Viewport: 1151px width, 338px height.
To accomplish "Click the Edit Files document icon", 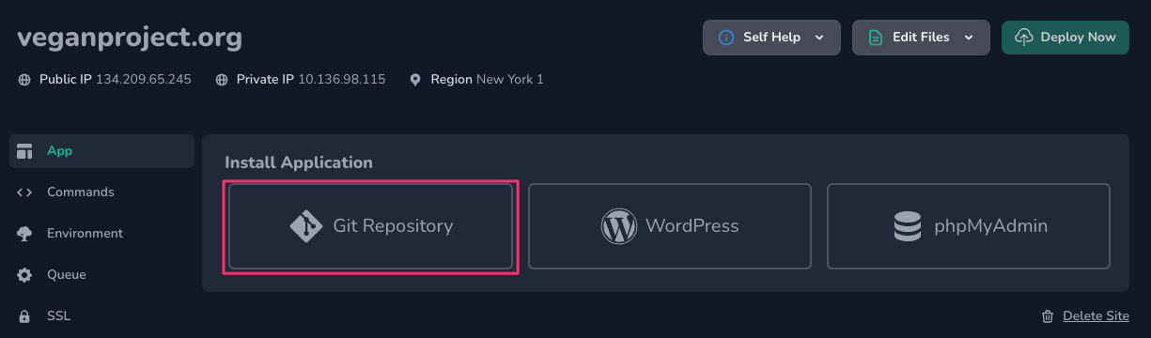I will [875, 38].
